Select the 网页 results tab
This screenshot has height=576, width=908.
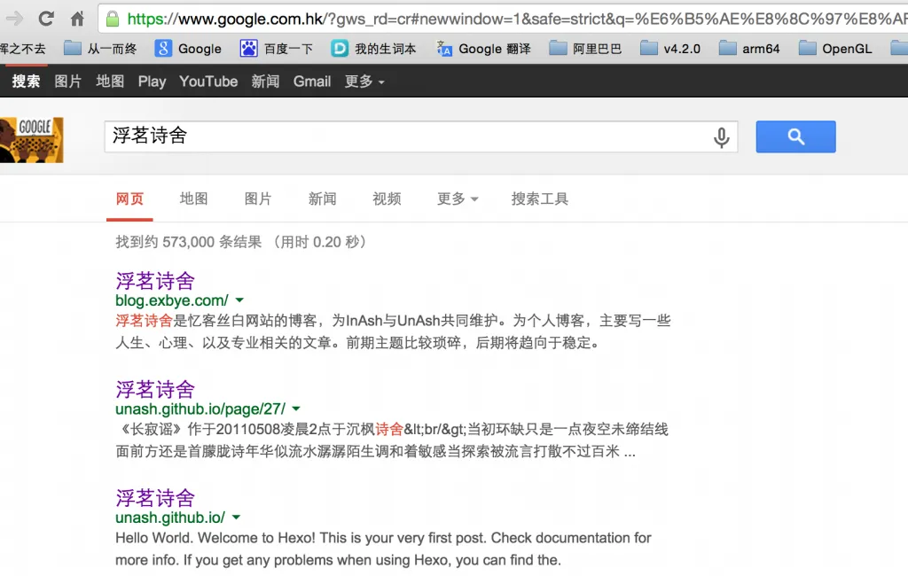129,199
